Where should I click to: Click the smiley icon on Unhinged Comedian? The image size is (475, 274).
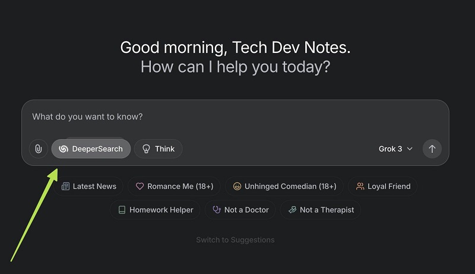pos(237,186)
